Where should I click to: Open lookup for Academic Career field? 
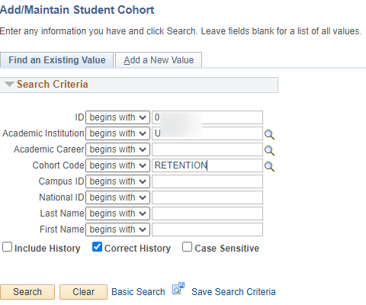269,150
